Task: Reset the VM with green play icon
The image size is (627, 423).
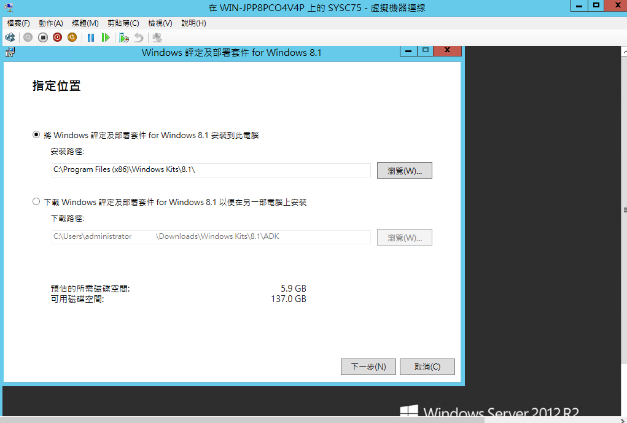Action: 106,37
